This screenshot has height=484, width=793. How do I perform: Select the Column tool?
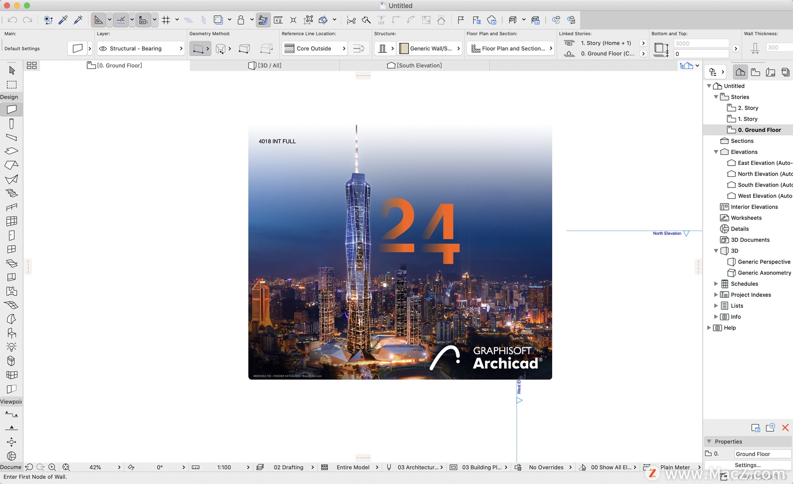(12, 123)
